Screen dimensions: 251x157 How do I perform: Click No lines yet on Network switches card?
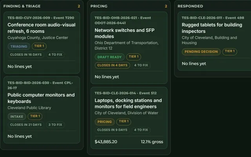(x=107, y=77)
